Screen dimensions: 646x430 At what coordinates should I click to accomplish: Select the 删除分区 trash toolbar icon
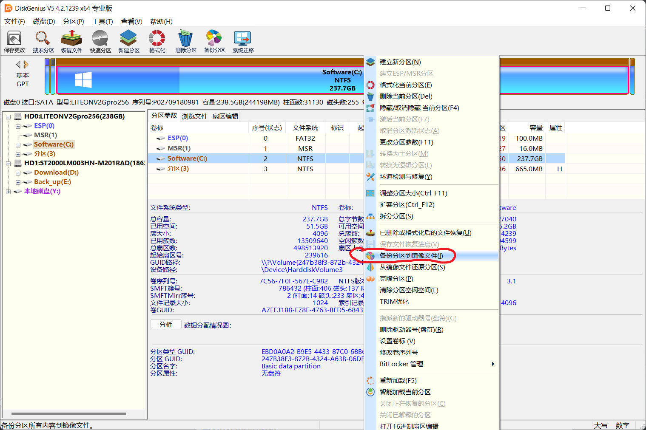click(x=186, y=42)
